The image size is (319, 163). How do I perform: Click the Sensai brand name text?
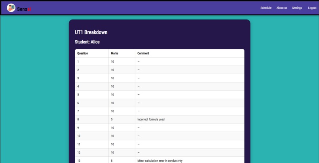tap(24, 9)
